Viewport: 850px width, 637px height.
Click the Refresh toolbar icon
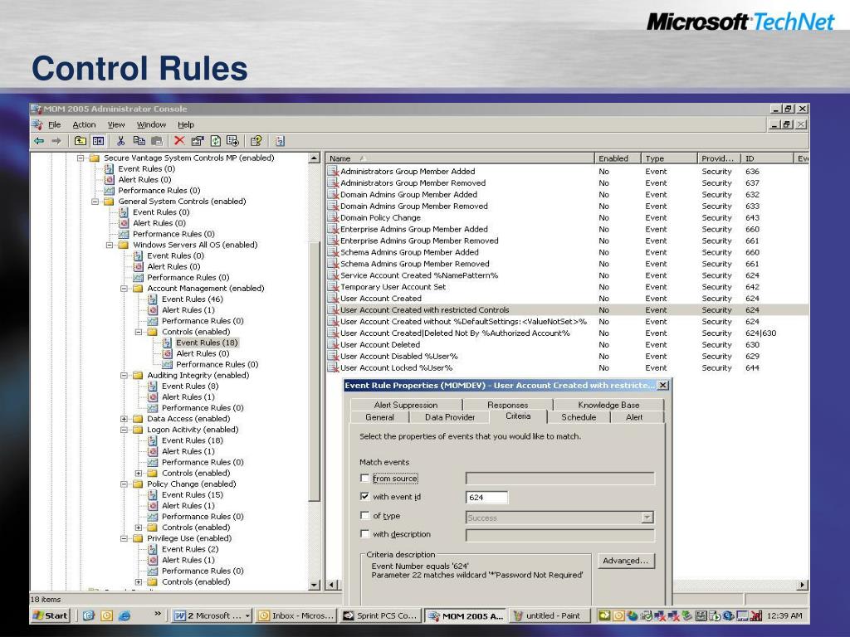215,141
